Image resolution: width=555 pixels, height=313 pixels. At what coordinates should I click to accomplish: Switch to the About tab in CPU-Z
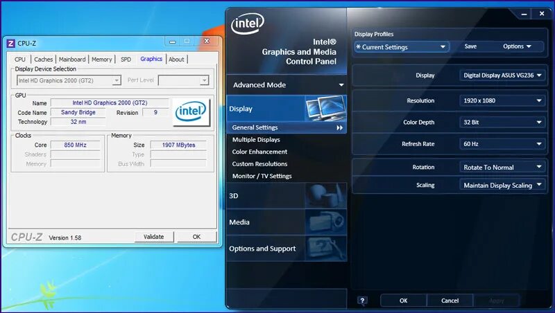pyautogui.click(x=176, y=60)
